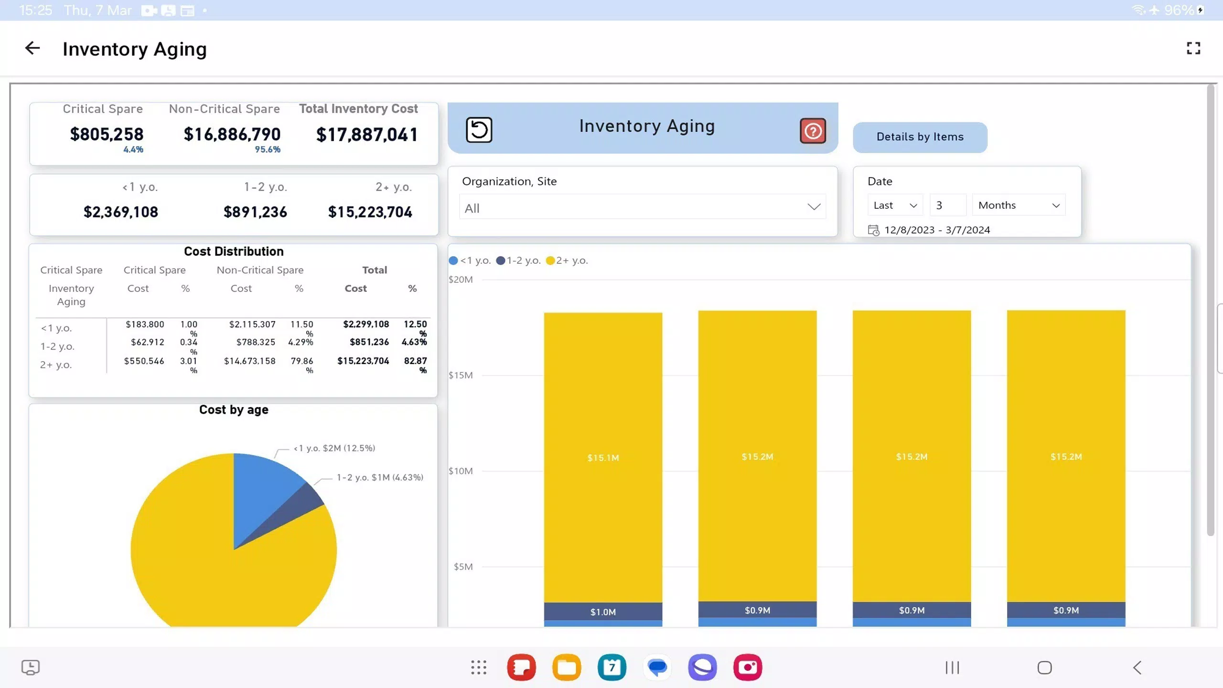Screen dimensions: 1223x688
Task: Click the back arrow beside Inventory Aging
Action: (32, 48)
